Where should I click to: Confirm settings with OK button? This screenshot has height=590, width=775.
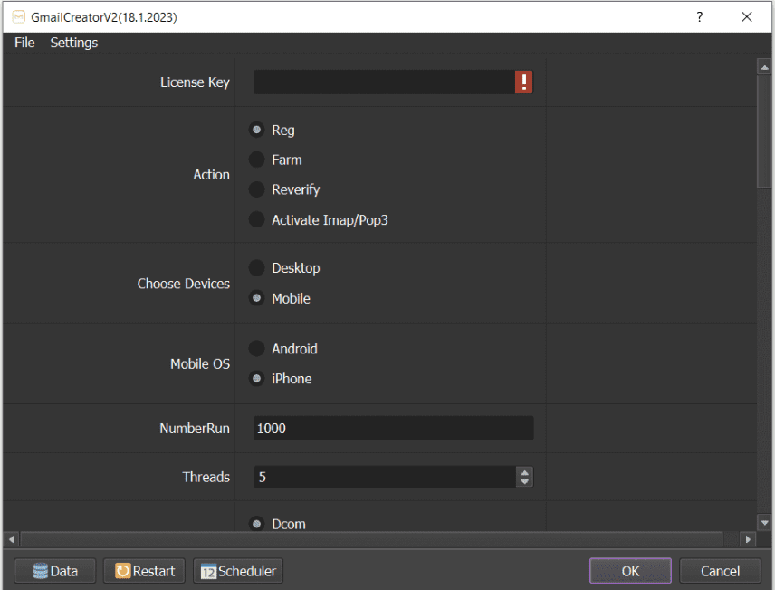(x=630, y=571)
